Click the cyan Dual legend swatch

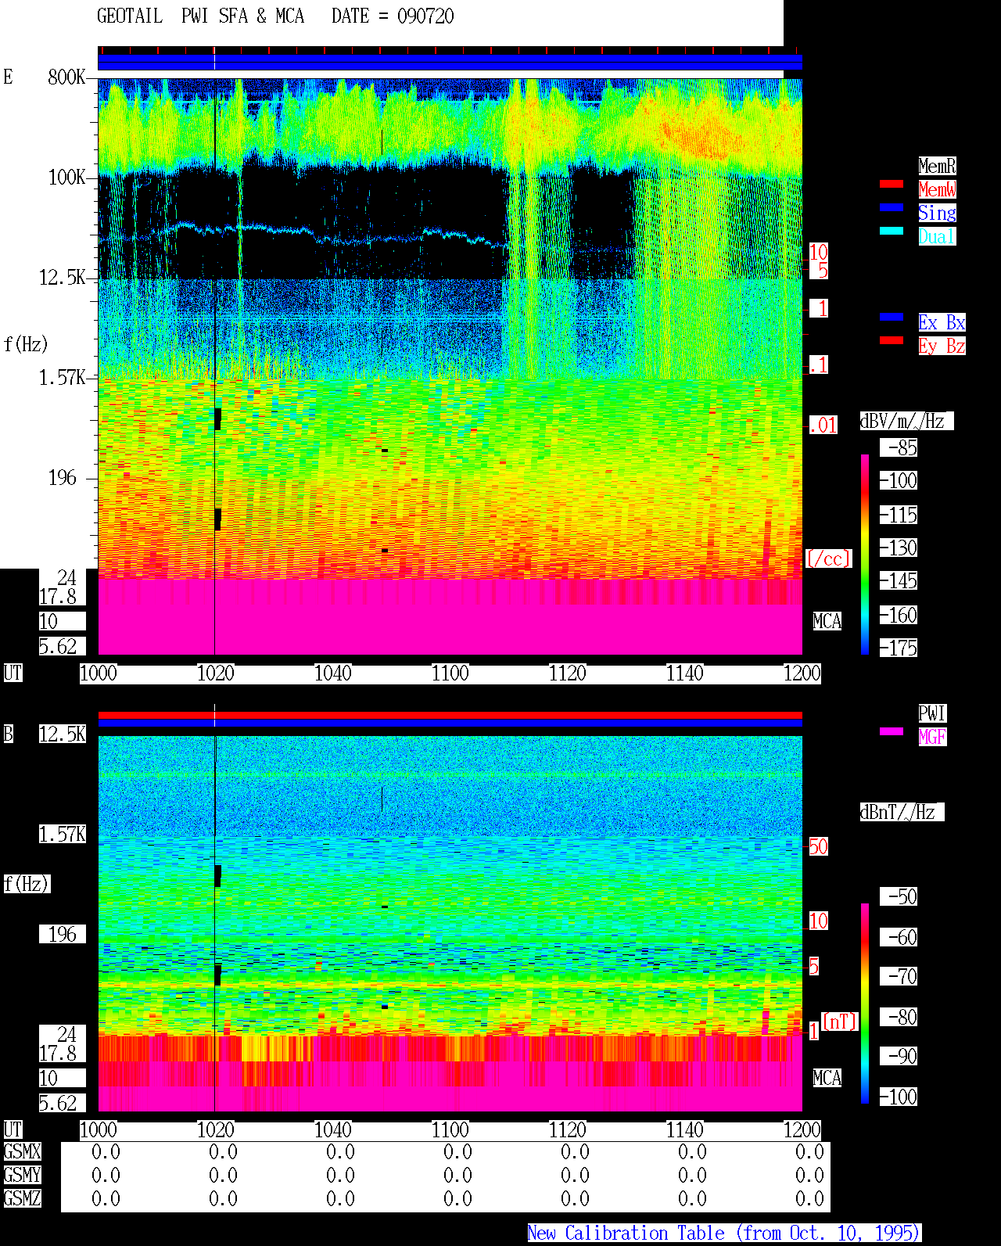(x=892, y=231)
